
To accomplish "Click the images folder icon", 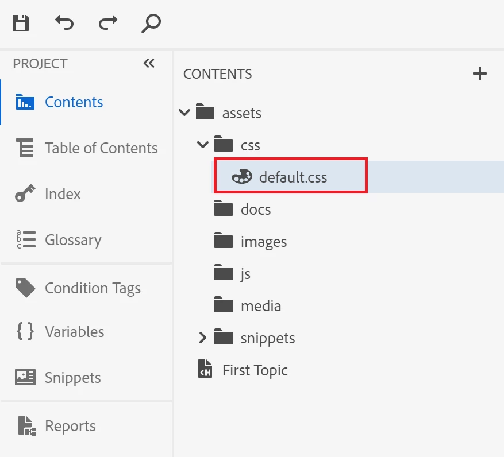I will pyautogui.click(x=224, y=240).
